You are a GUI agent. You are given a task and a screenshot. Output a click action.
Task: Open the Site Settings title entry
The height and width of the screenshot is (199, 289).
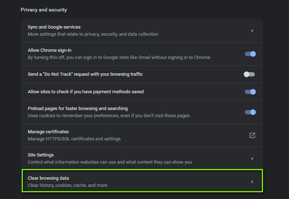click(x=41, y=155)
